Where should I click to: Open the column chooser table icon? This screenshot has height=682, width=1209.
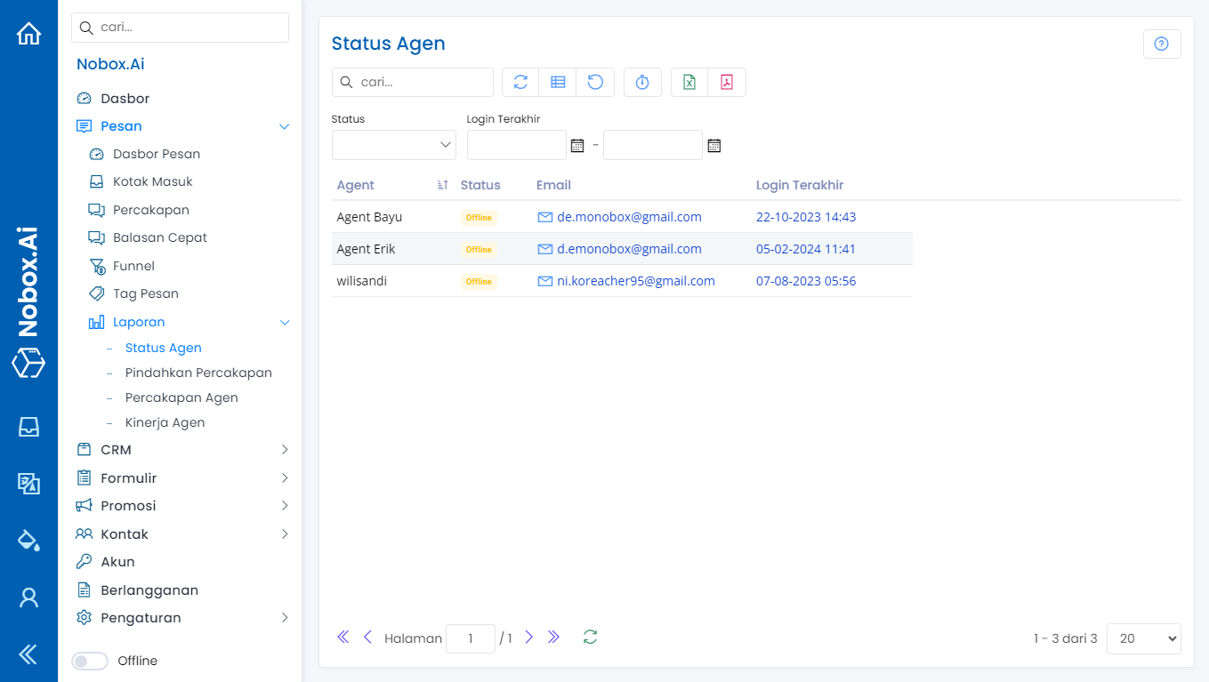click(558, 82)
